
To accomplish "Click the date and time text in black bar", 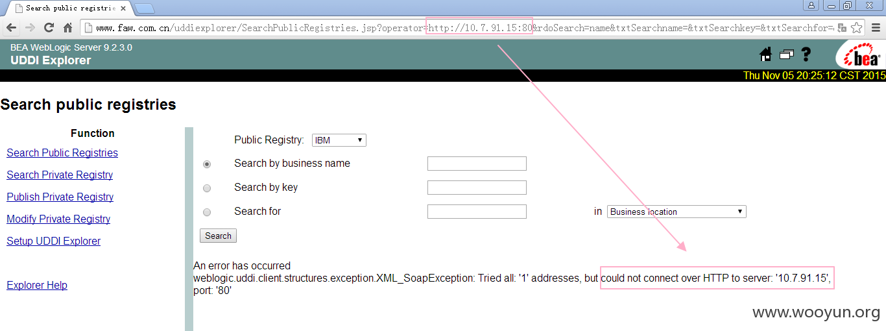I will 814,75.
